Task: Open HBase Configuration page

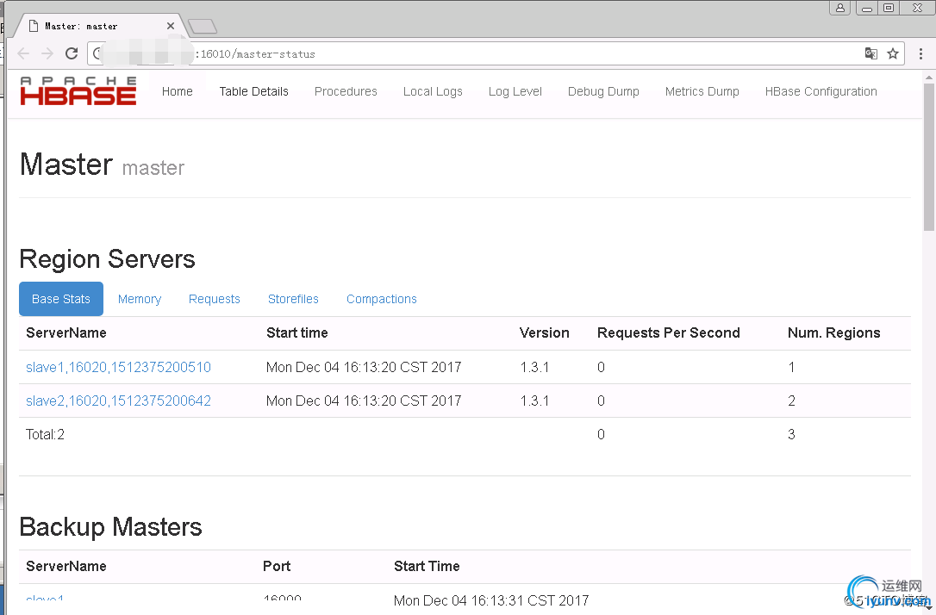Action: point(821,91)
